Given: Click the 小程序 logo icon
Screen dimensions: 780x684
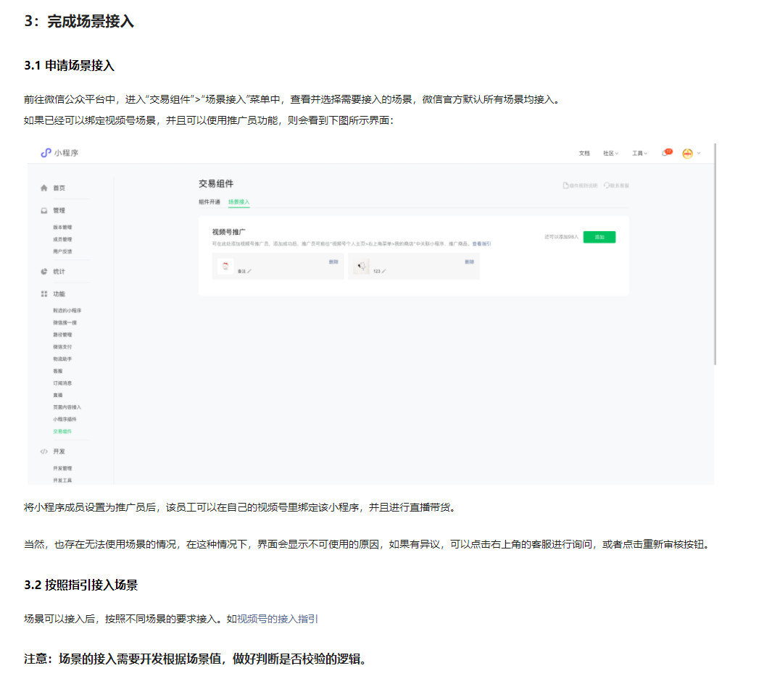Looking at the screenshot, I should pos(46,153).
